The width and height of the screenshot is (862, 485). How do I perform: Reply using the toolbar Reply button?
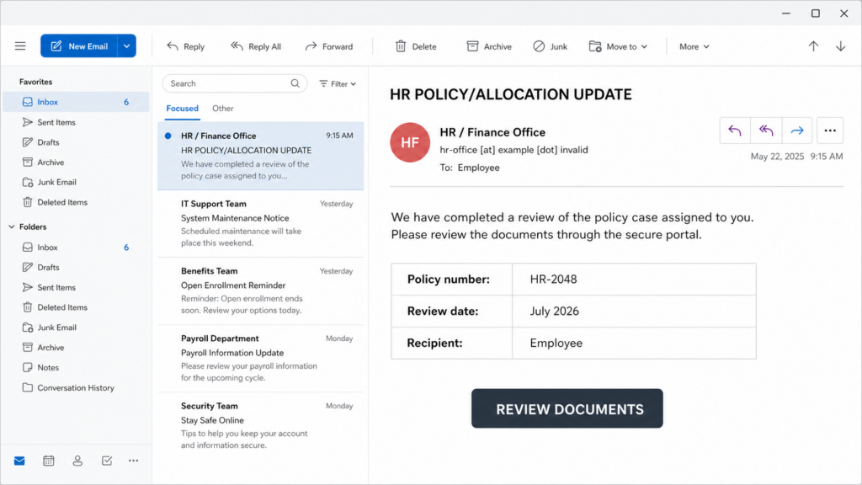[x=186, y=47]
